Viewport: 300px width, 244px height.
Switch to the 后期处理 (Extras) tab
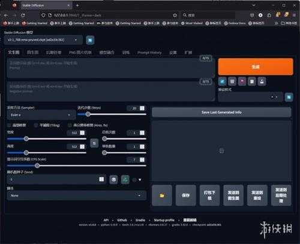pyautogui.click(x=53, y=52)
